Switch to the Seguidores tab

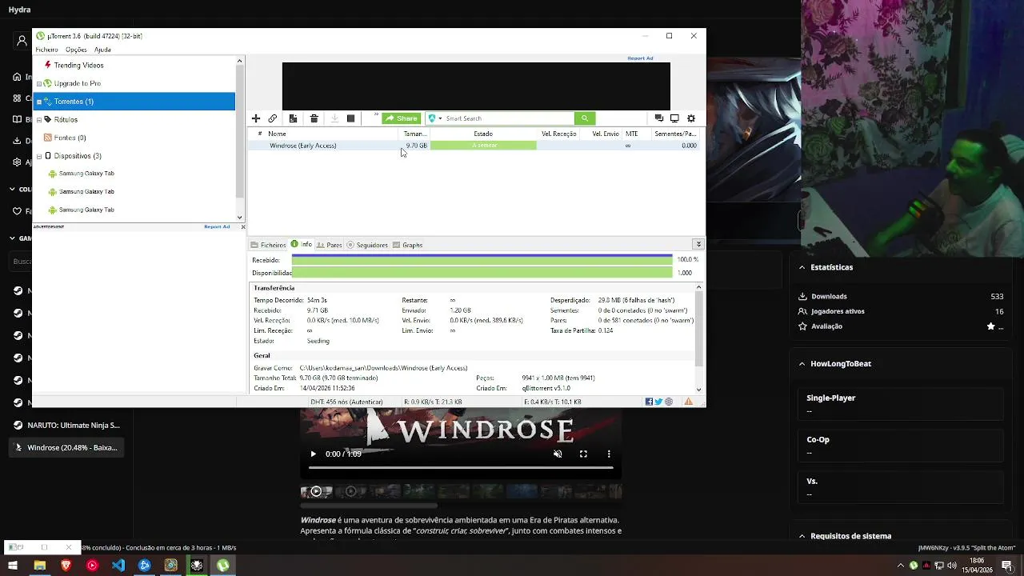367,245
